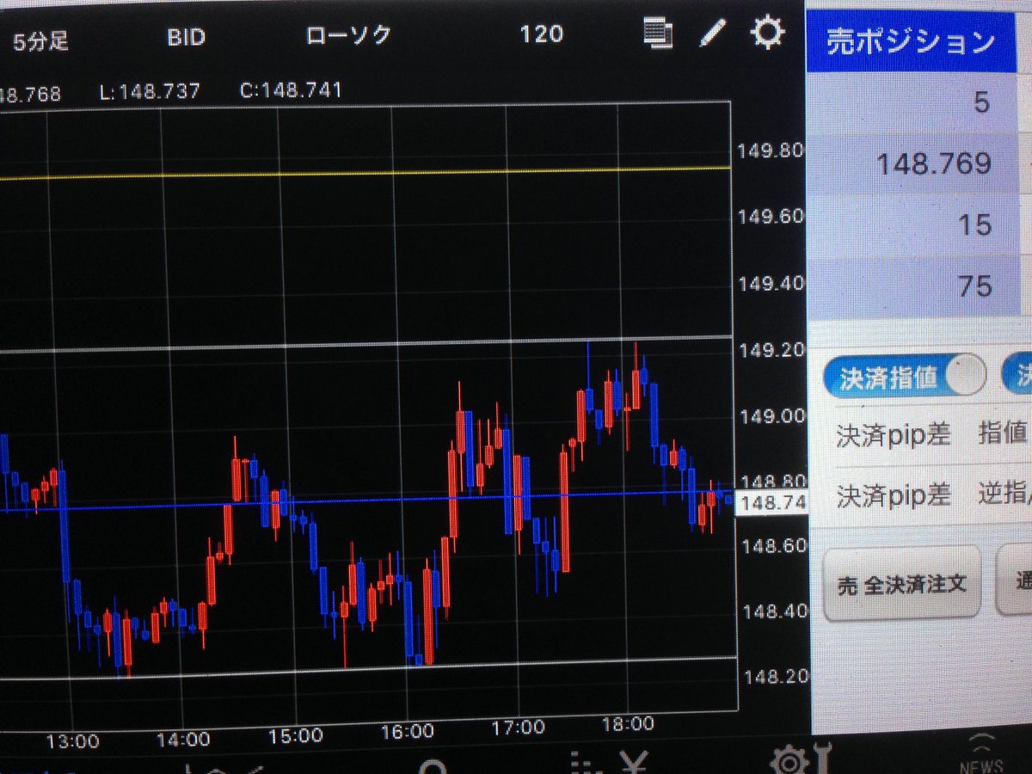The width and height of the screenshot is (1032, 774).
Task: Click the 149.20 price axis label
Action: point(771,350)
